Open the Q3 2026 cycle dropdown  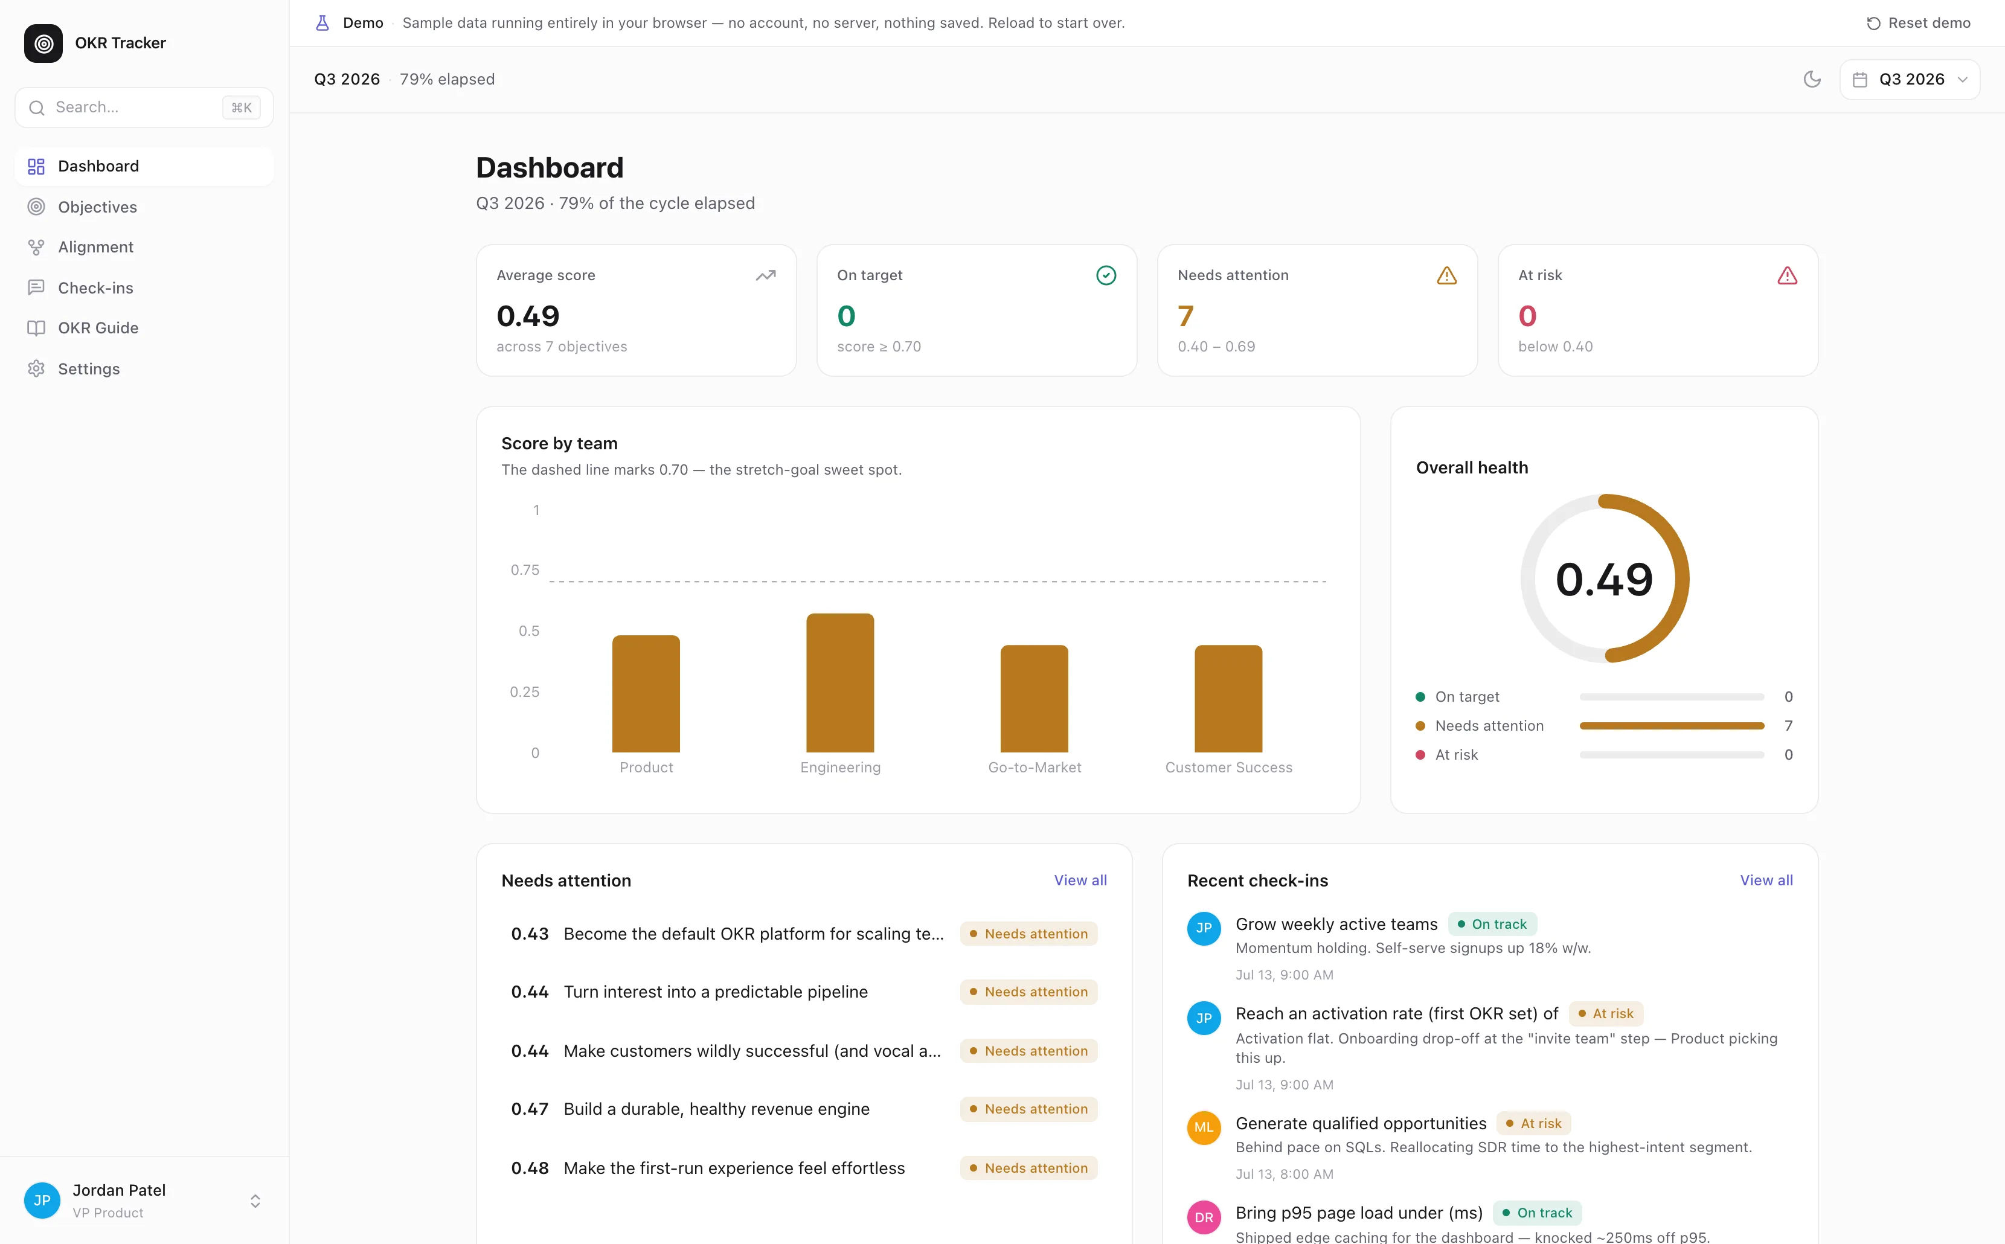1909,79
